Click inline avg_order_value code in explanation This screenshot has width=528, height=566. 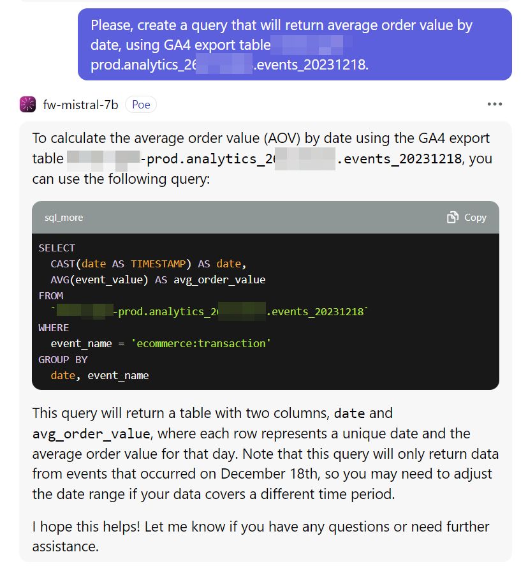coord(91,434)
